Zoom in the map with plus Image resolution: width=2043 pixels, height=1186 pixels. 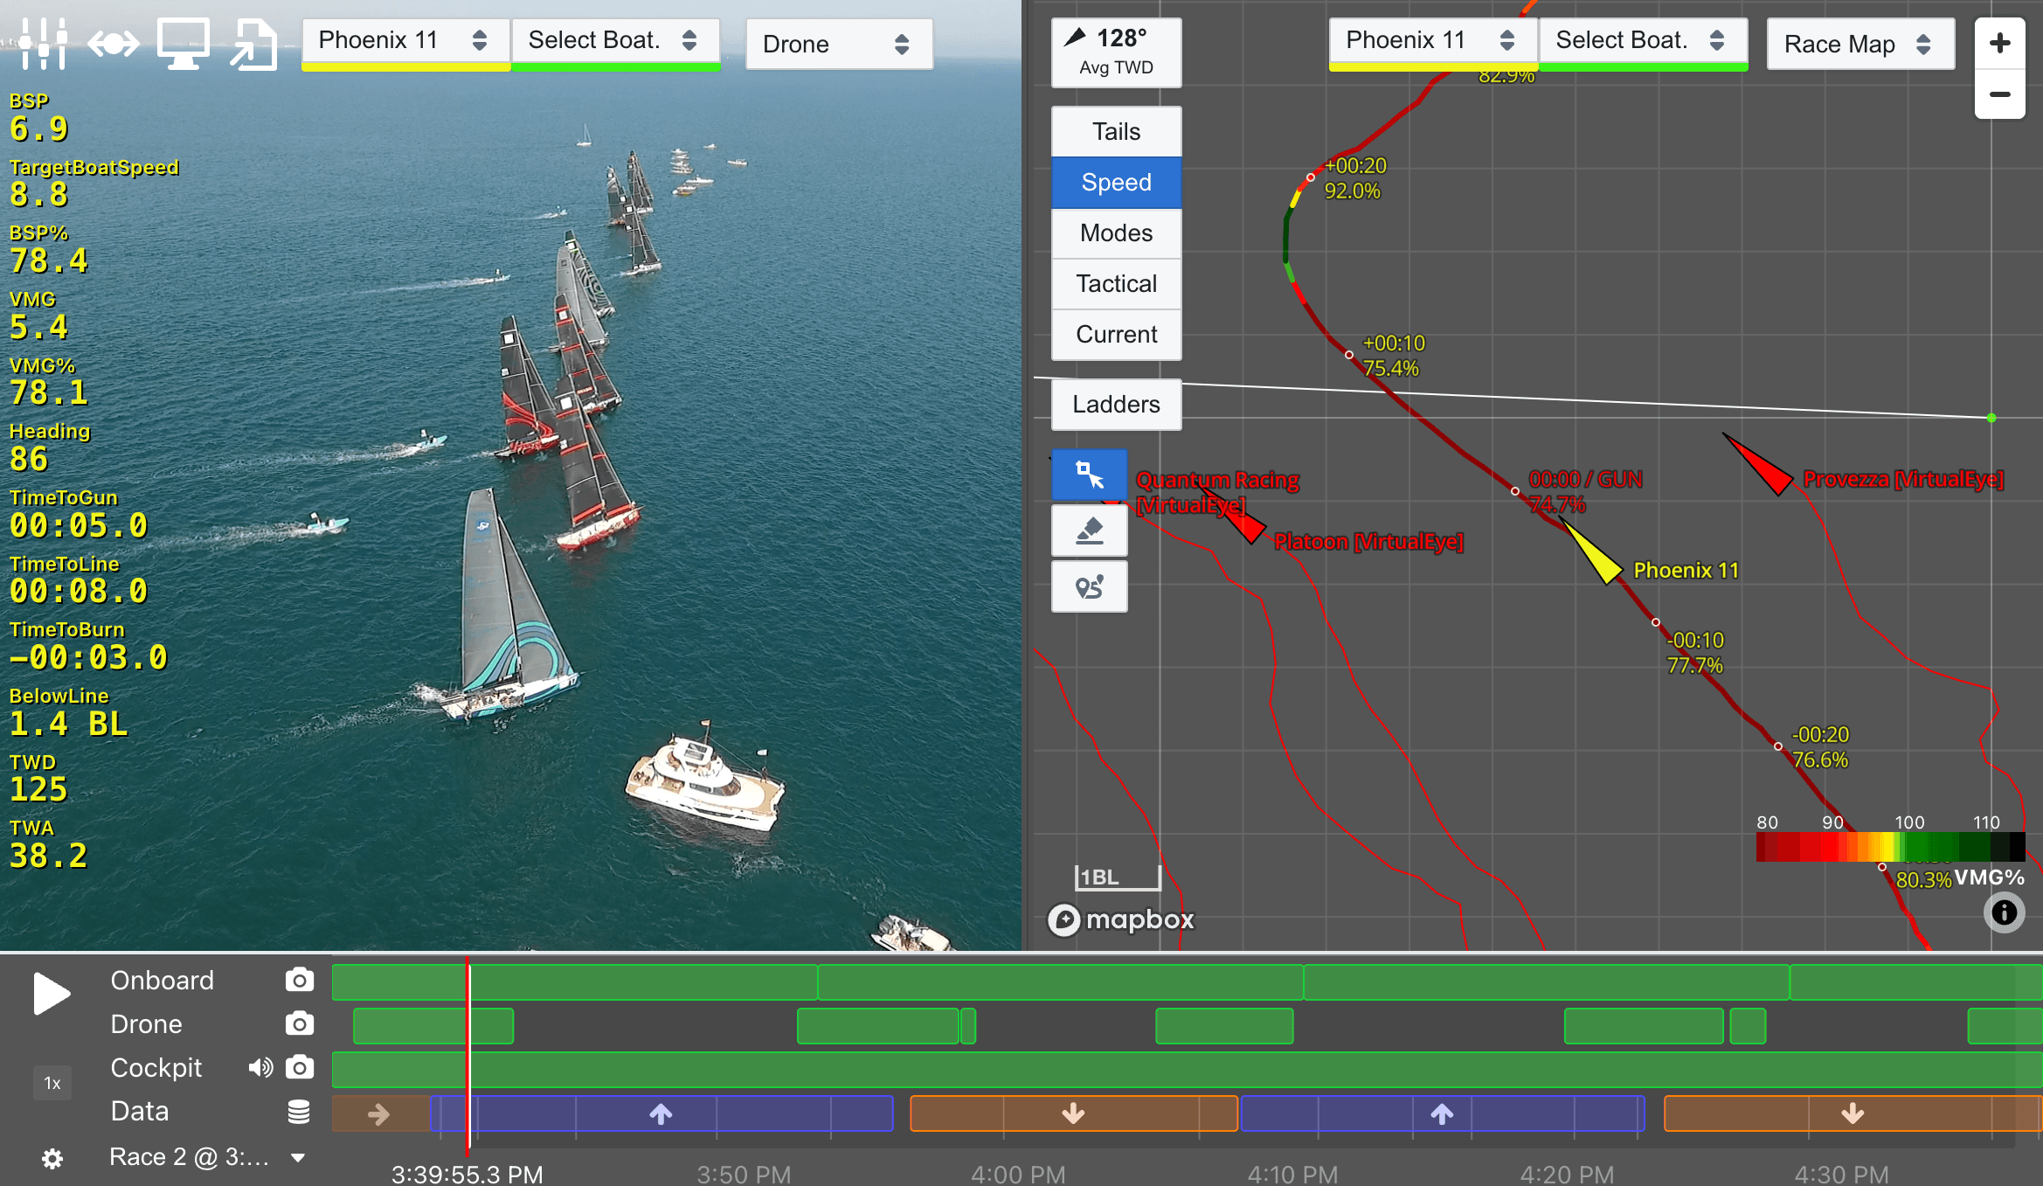[x=1999, y=43]
